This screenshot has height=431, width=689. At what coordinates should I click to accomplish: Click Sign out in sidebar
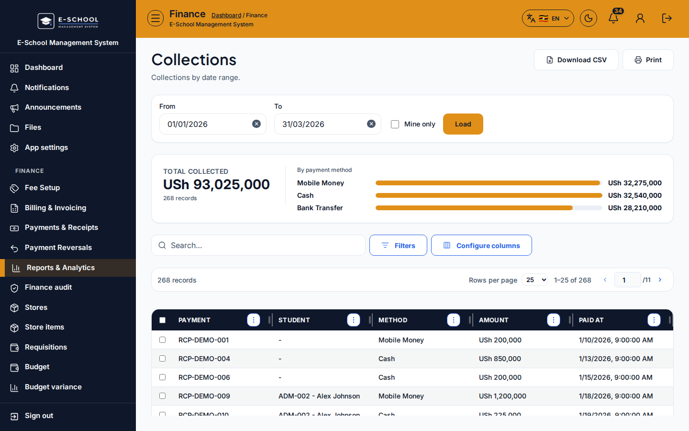(68, 416)
